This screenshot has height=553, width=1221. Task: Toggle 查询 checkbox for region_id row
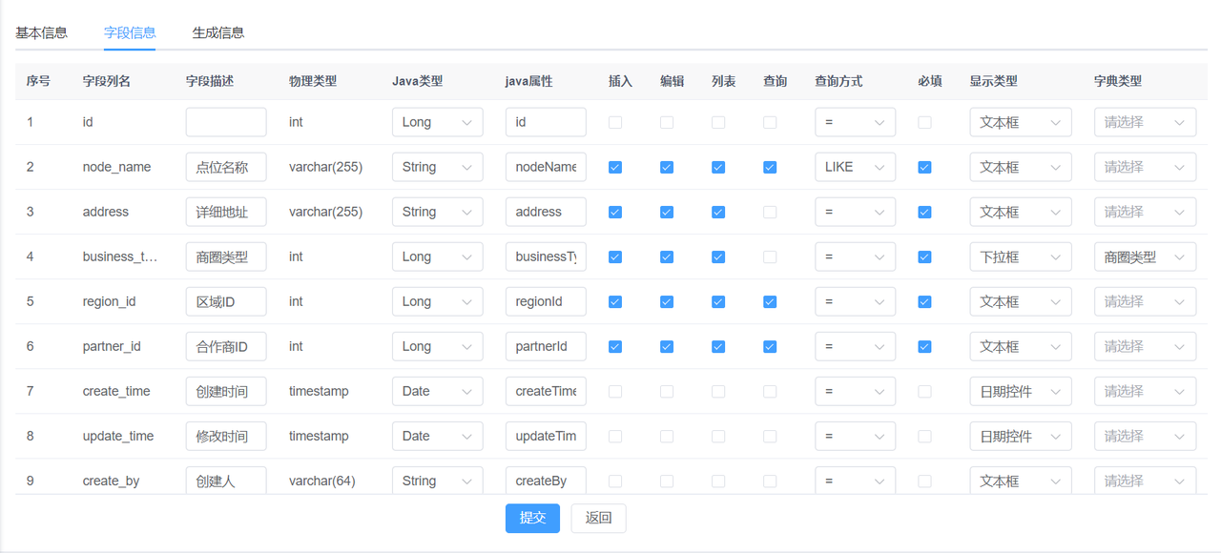click(x=770, y=301)
